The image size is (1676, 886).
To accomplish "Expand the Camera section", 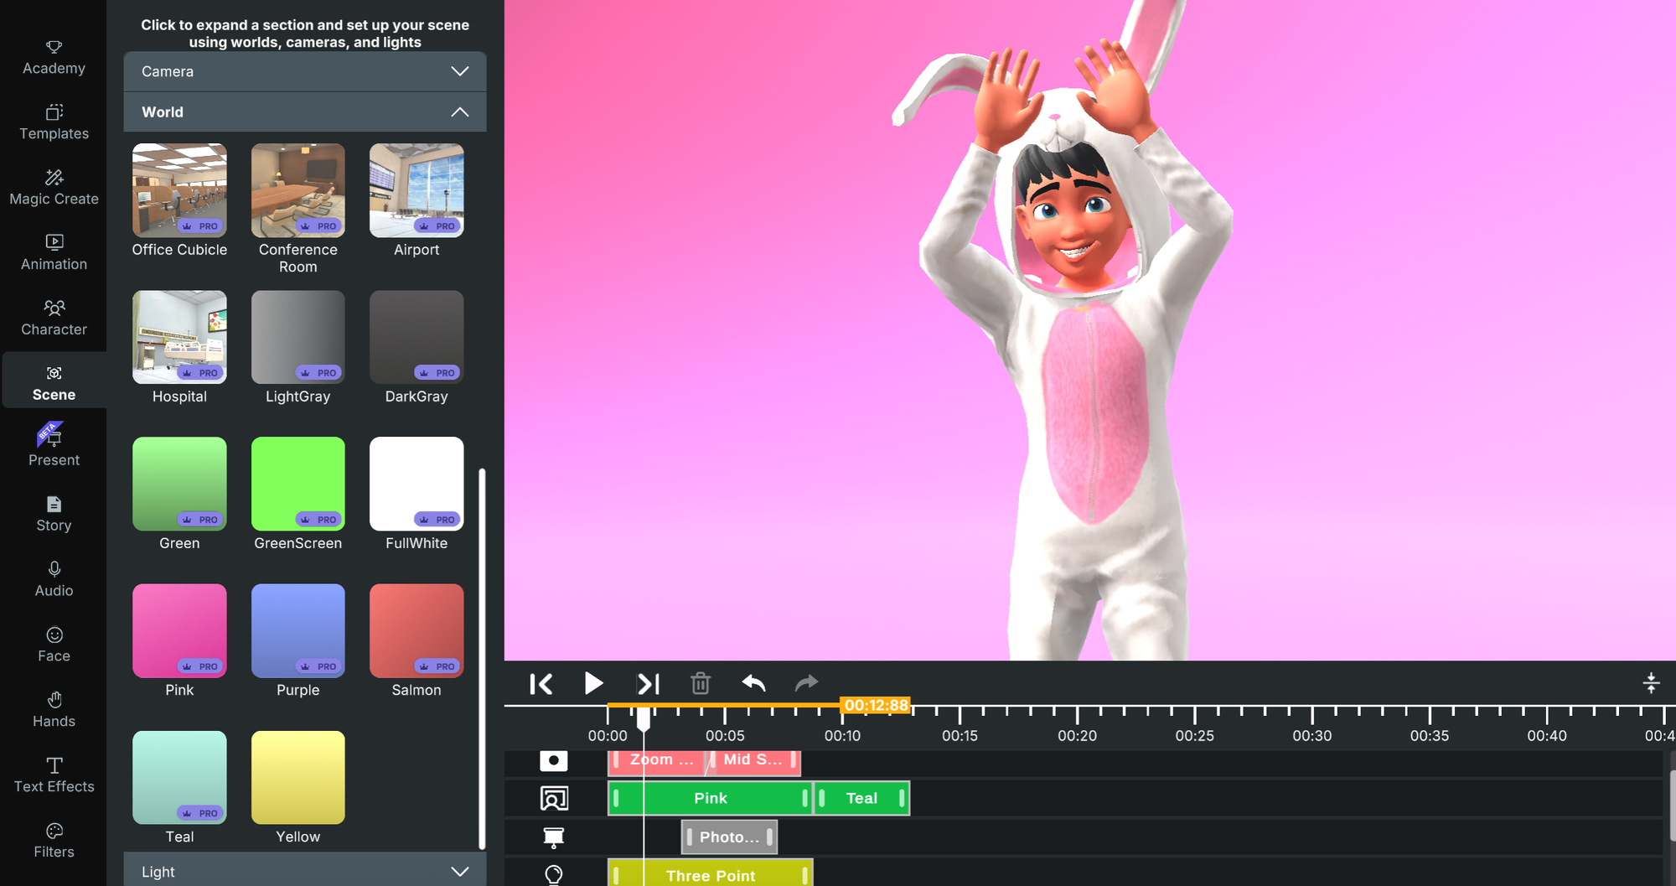I will click(x=304, y=71).
